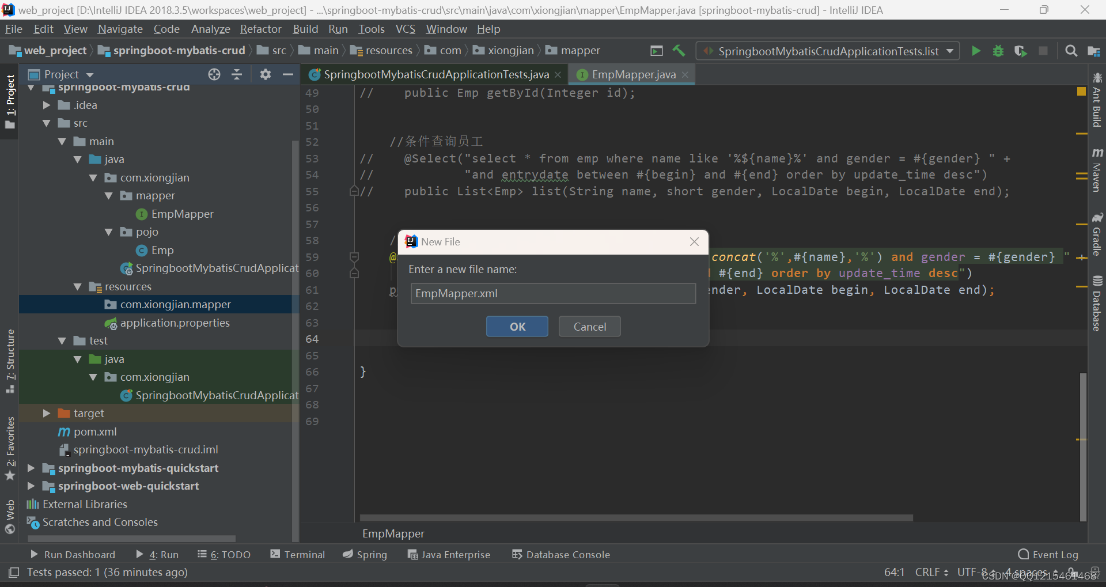Screen dimensions: 1106x587
Task: Select springboot-mybatis-crud.iml file
Action: pos(146,449)
